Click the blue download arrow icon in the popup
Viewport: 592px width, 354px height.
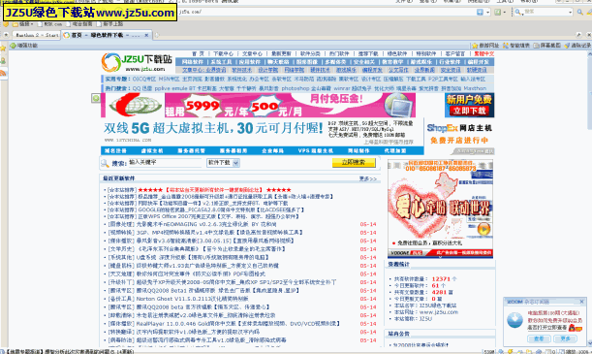514,320
